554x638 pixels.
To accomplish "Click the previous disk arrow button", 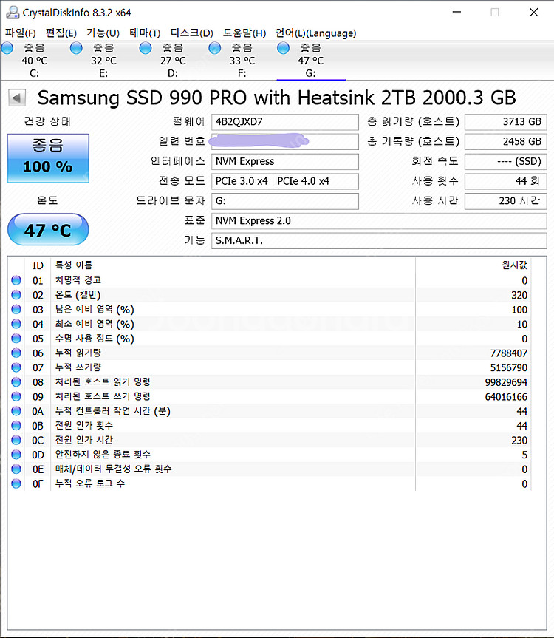I will (17, 98).
